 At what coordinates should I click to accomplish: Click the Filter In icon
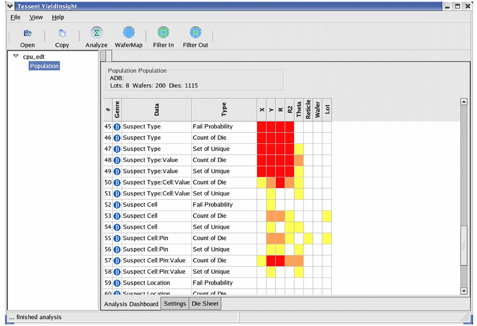[163, 33]
